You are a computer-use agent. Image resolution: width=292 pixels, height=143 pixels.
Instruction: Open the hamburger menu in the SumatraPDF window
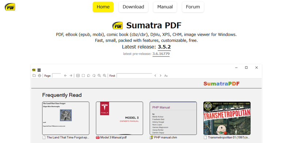[39, 70]
